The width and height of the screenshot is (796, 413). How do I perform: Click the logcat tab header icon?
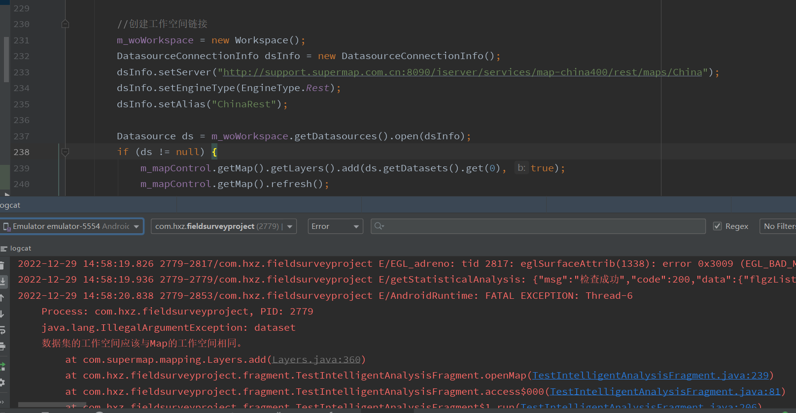click(x=4, y=249)
